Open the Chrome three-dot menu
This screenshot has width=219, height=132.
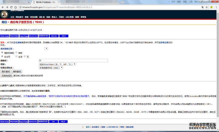(x=216, y=7)
